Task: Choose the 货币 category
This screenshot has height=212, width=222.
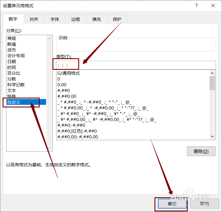Action: (x=26, y=50)
